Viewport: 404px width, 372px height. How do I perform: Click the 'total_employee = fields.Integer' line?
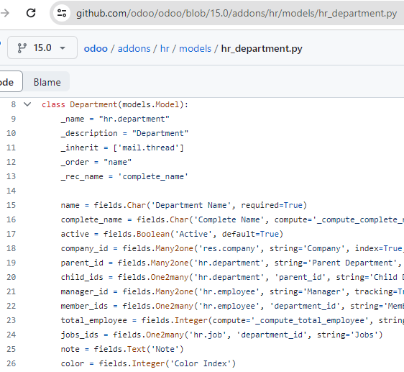232,320
